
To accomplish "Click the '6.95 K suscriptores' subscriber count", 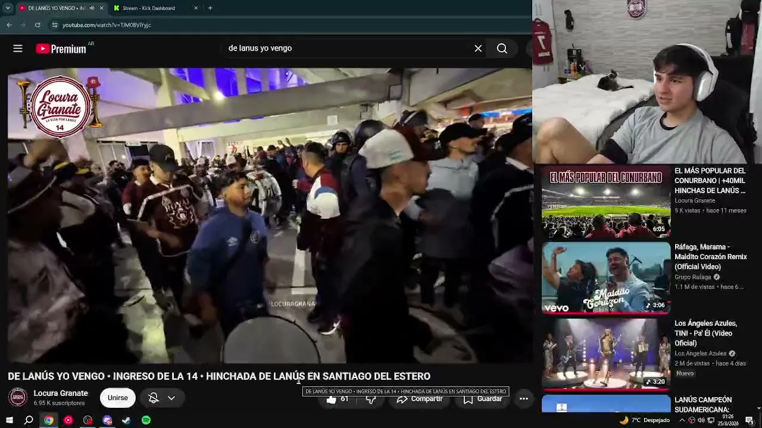I will click(x=59, y=403).
